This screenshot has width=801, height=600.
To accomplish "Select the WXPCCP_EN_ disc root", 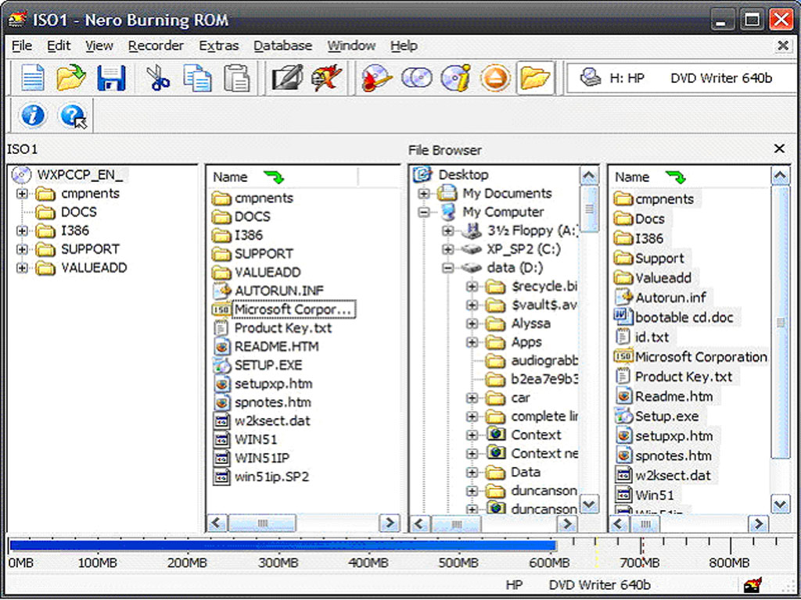I will (x=79, y=175).
